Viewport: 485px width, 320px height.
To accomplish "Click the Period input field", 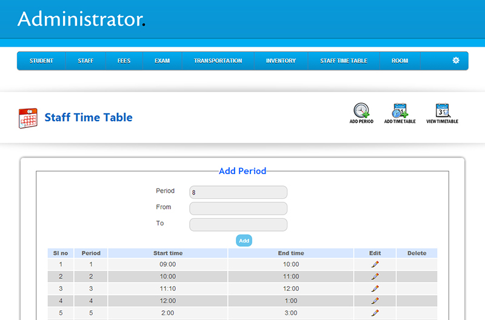I will tap(238, 192).
